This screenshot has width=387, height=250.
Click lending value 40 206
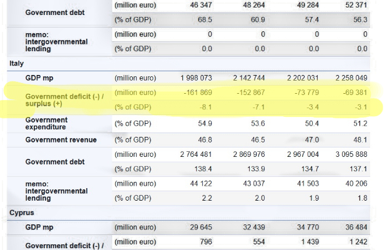(356, 184)
